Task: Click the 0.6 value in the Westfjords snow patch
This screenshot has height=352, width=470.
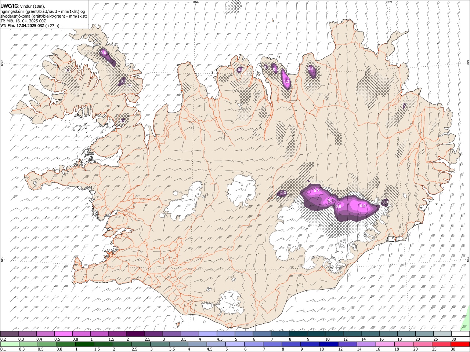Action: [x=103, y=53]
